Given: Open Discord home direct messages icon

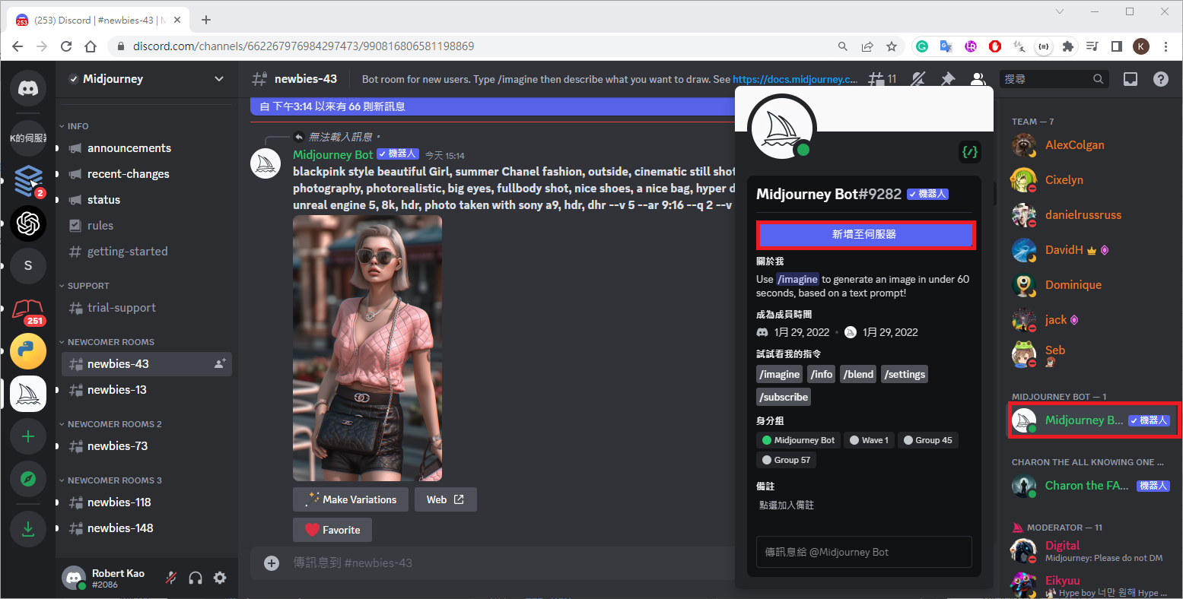Looking at the screenshot, I should [x=28, y=89].
